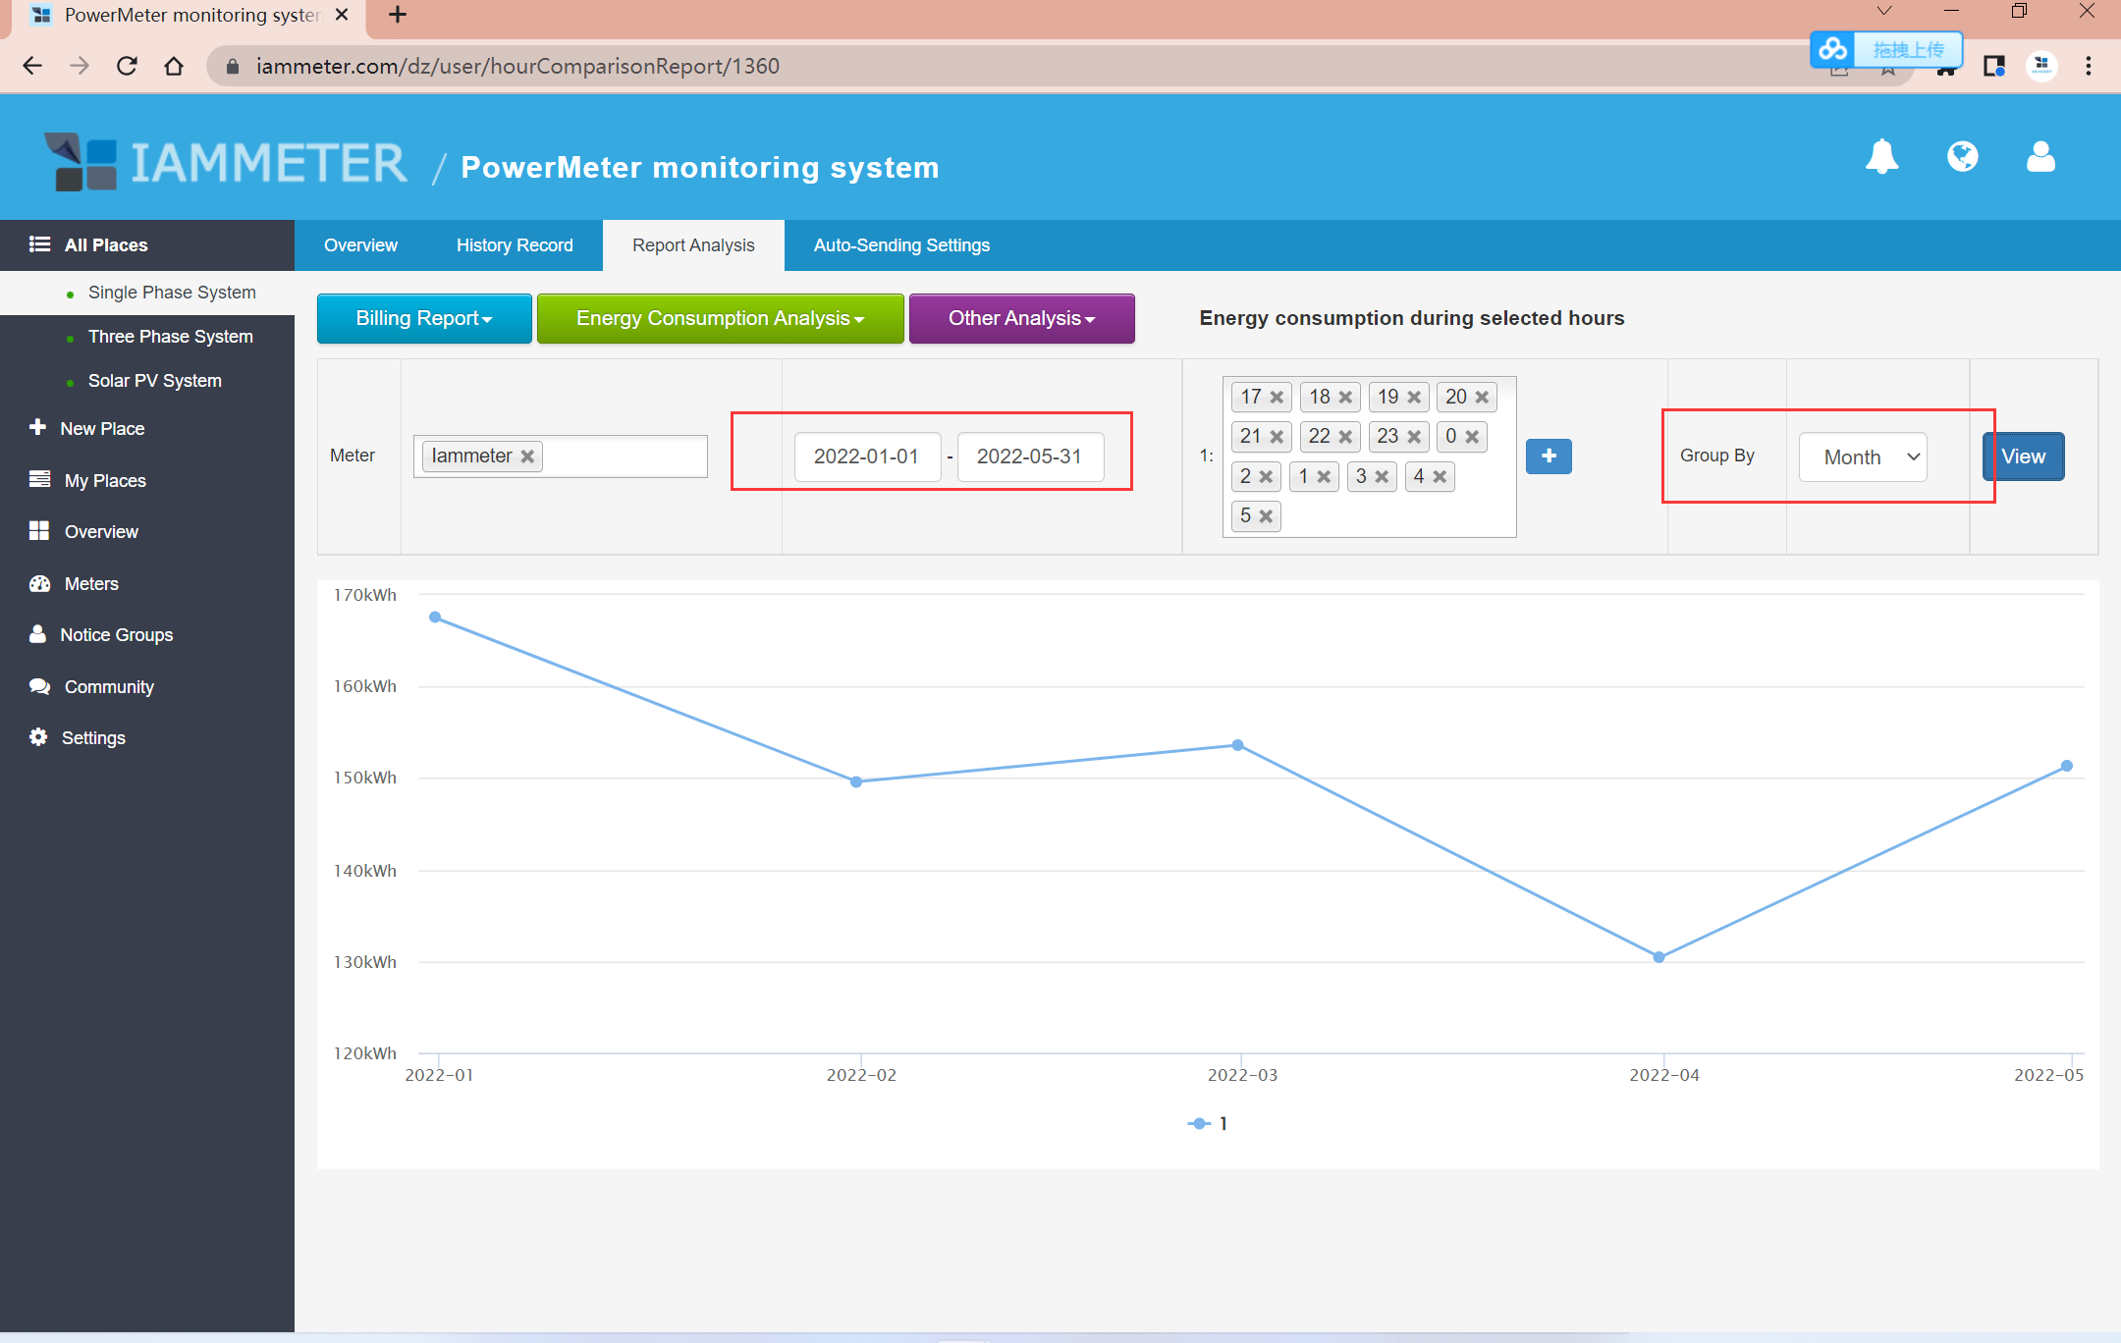This screenshot has height=1343, width=2121.
Task: Click the notification bell icon
Action: [1881, 157]
